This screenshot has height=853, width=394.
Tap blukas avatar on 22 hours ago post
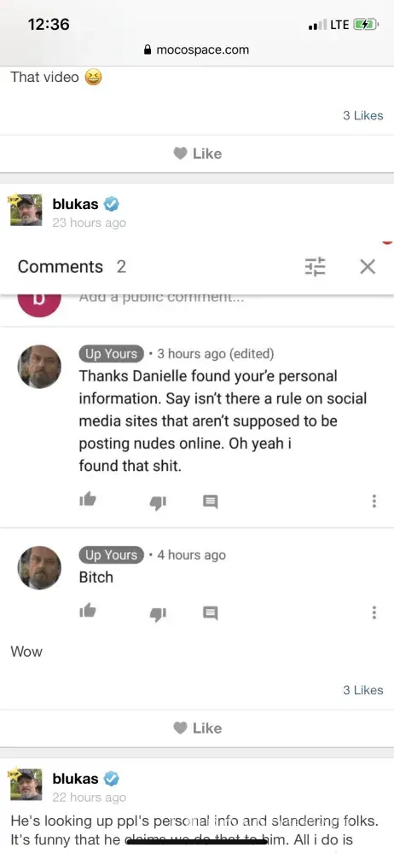(x=26, y=784)
